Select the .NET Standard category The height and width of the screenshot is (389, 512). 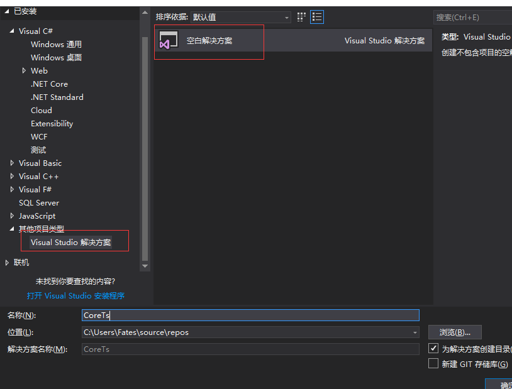coord(57,97)
